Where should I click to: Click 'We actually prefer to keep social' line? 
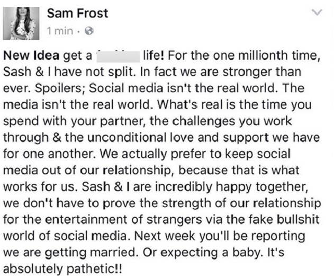195,154
